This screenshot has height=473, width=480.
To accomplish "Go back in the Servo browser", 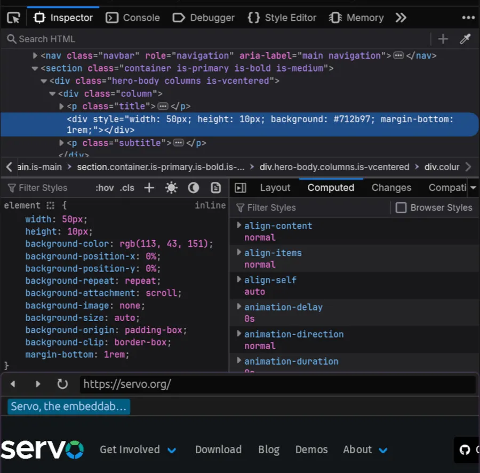I will click(x=13, y=384).
